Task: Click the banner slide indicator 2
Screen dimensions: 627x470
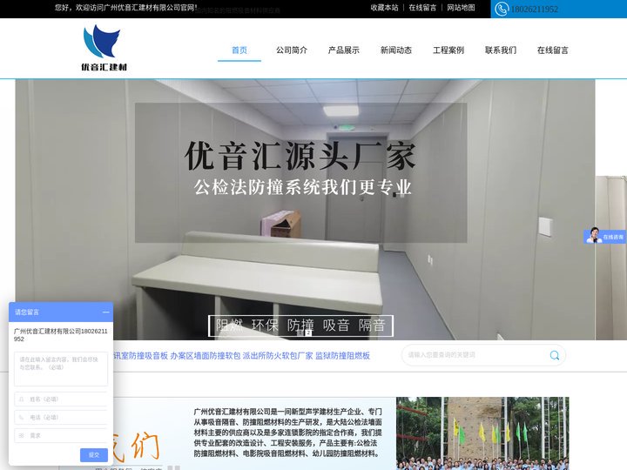Action: tap(308, 332)
